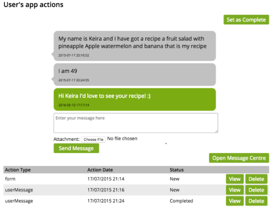
Task: Delete the Completed userMessage action
Action: coord(256,201)
